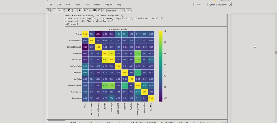This screenshot has height=123, width=277.
Task: Click the AccountWeeks y-axis label
Action: tap(74, 41)
